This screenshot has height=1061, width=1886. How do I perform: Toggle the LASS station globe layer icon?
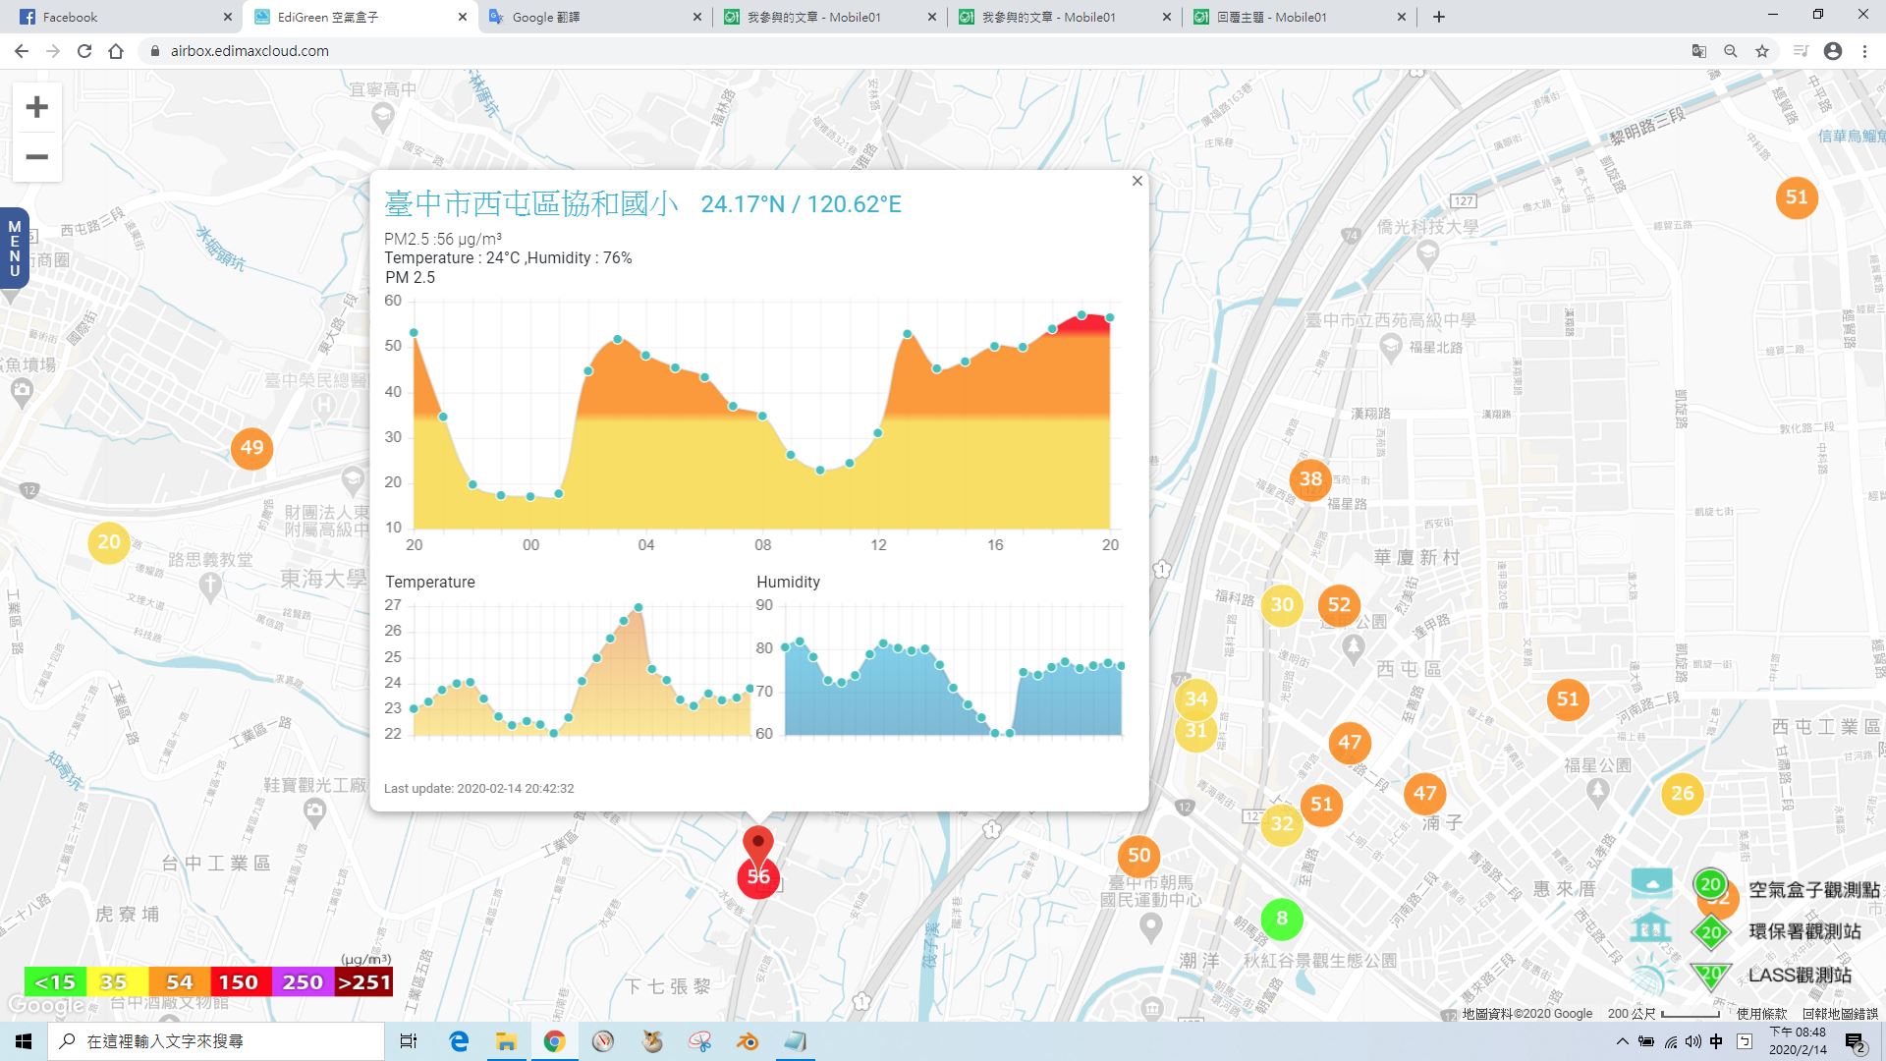pos(1651,976)
